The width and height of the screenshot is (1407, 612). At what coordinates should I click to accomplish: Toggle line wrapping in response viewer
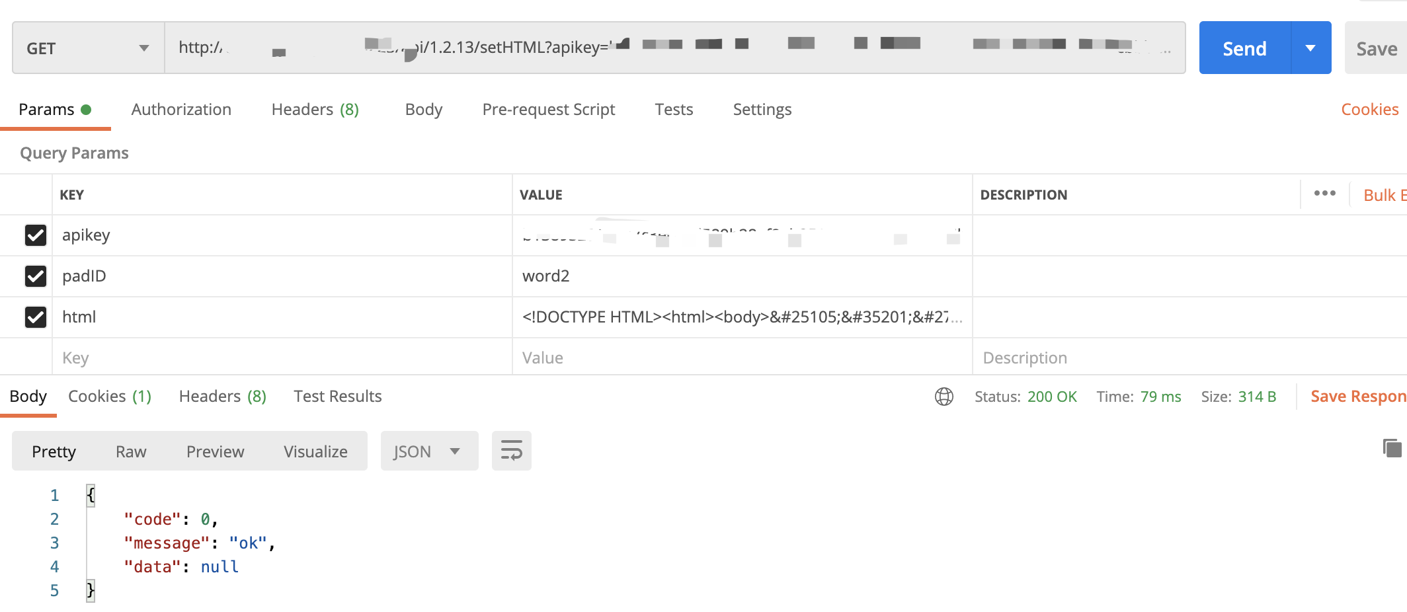point(511,451)
